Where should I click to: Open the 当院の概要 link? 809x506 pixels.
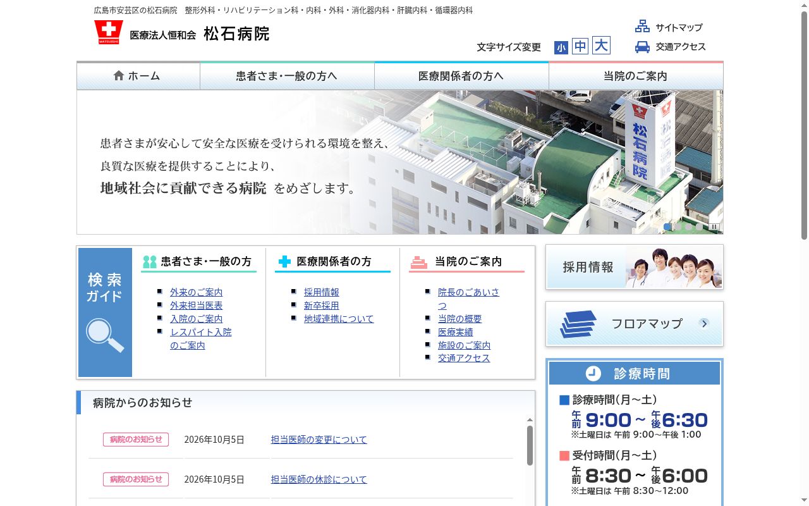point(459,319)
